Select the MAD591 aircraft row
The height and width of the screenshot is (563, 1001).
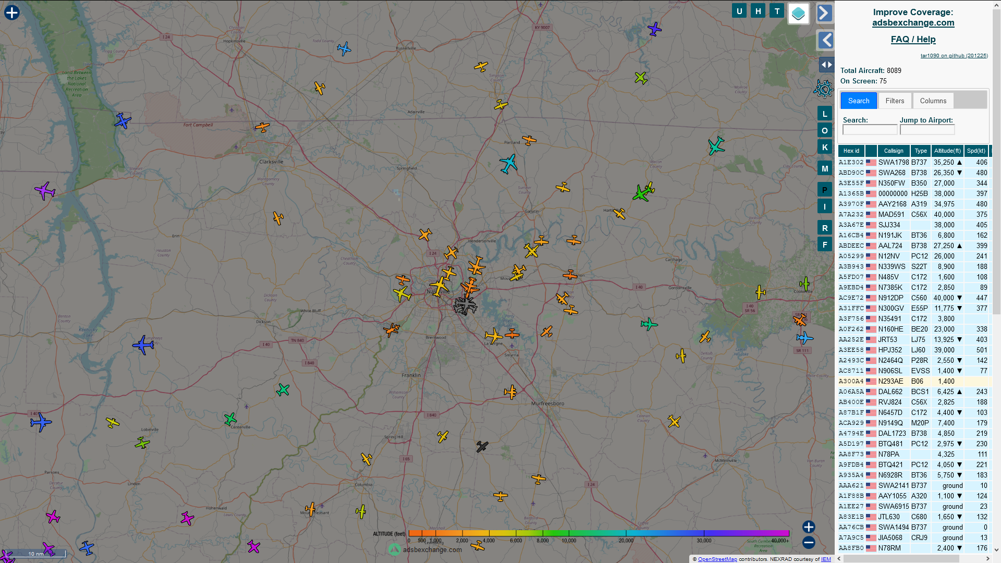pos(914,214)
